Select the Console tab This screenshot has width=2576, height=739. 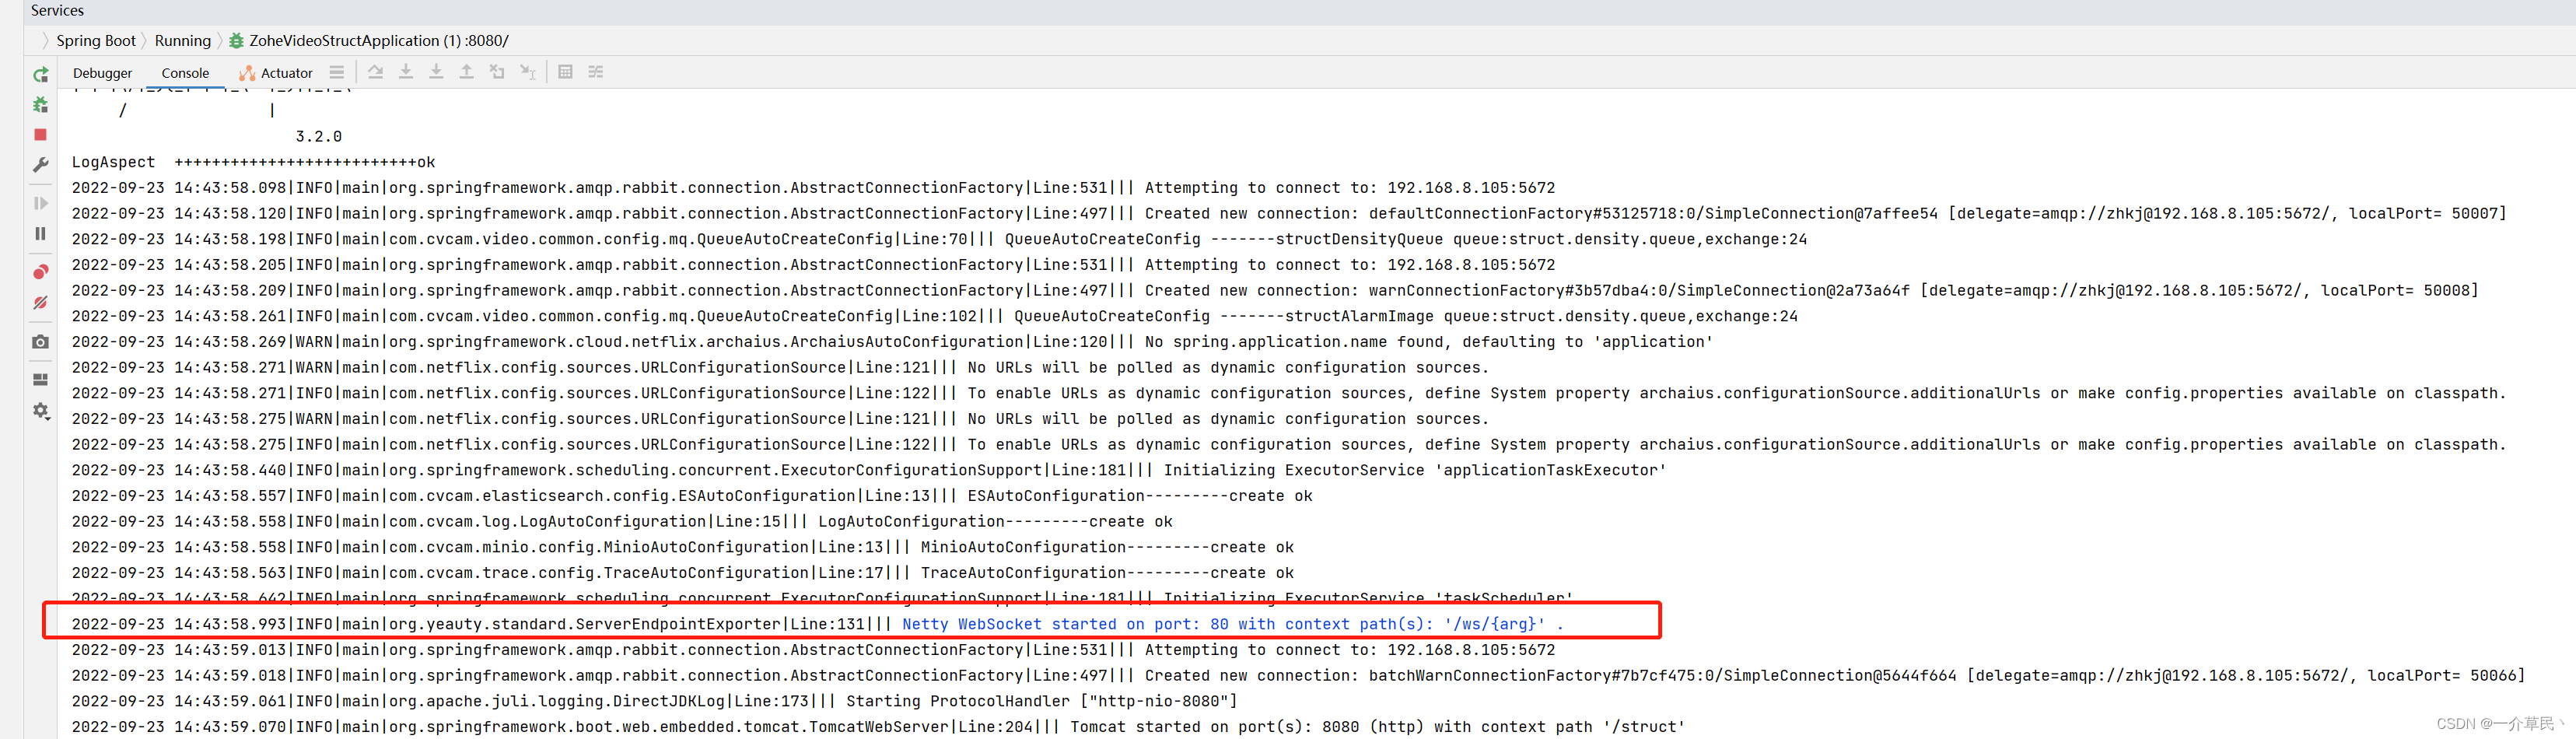[x=185, y=73]
